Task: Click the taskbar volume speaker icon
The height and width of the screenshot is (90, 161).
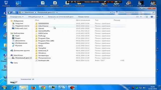Action: pos(144,88)
